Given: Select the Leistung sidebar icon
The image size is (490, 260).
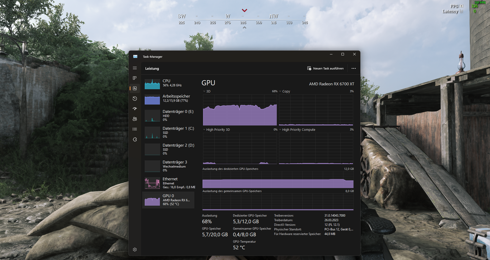Looking at the screenshot, I should tap(135, 88).
